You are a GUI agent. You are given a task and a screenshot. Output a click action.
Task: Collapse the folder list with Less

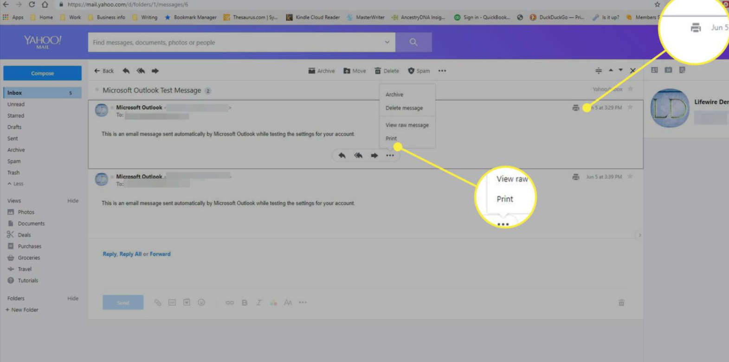pos(15,184)
